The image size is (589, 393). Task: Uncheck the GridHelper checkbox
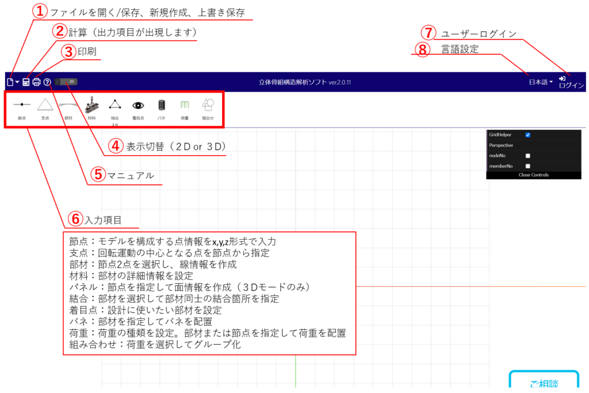527,135
